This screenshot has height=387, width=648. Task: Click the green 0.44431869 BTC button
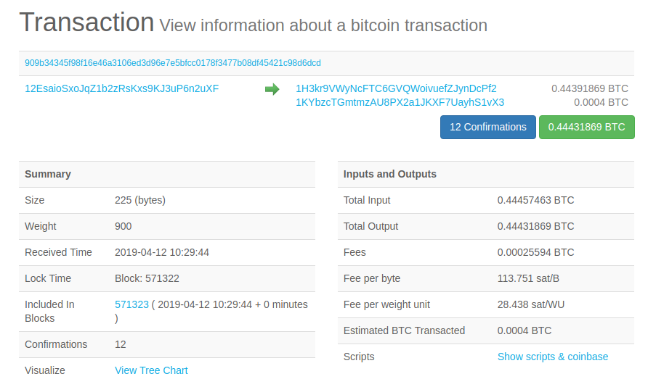pyautogui.click(x=587, y=127)
